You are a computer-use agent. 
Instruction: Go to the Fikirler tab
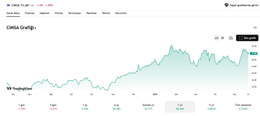(x=59, y=13)
